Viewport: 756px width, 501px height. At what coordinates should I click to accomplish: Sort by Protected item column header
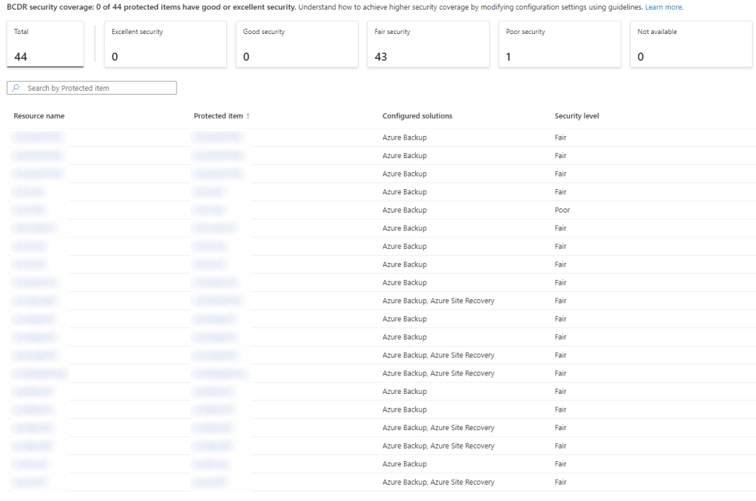pyautogui.click(x=218, y=116)
